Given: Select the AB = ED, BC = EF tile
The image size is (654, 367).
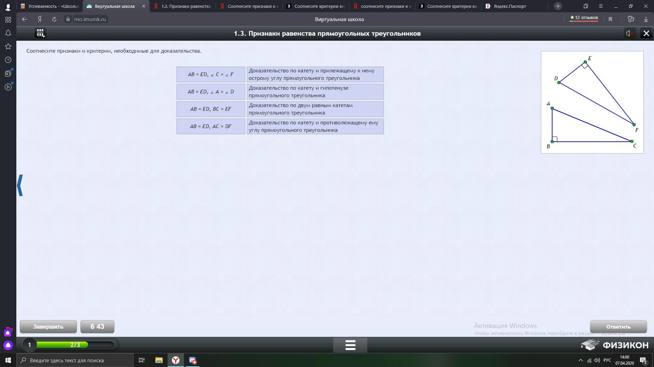Looking at the screenshot, I should click(211, 109).
